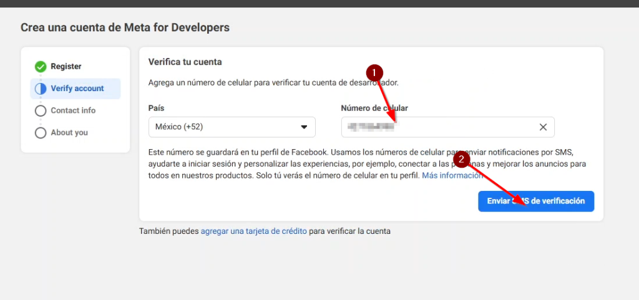639x300 pixels.
Task: Click the empty circle icon beside Contact info
Action: point(41,111)
